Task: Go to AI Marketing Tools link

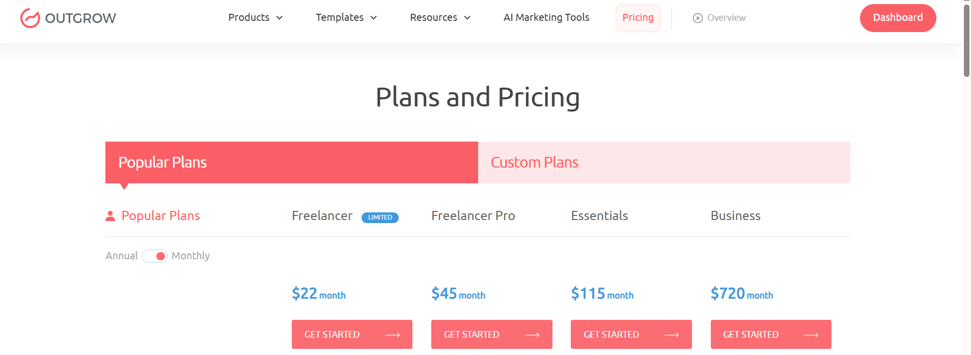Action: 546,18
